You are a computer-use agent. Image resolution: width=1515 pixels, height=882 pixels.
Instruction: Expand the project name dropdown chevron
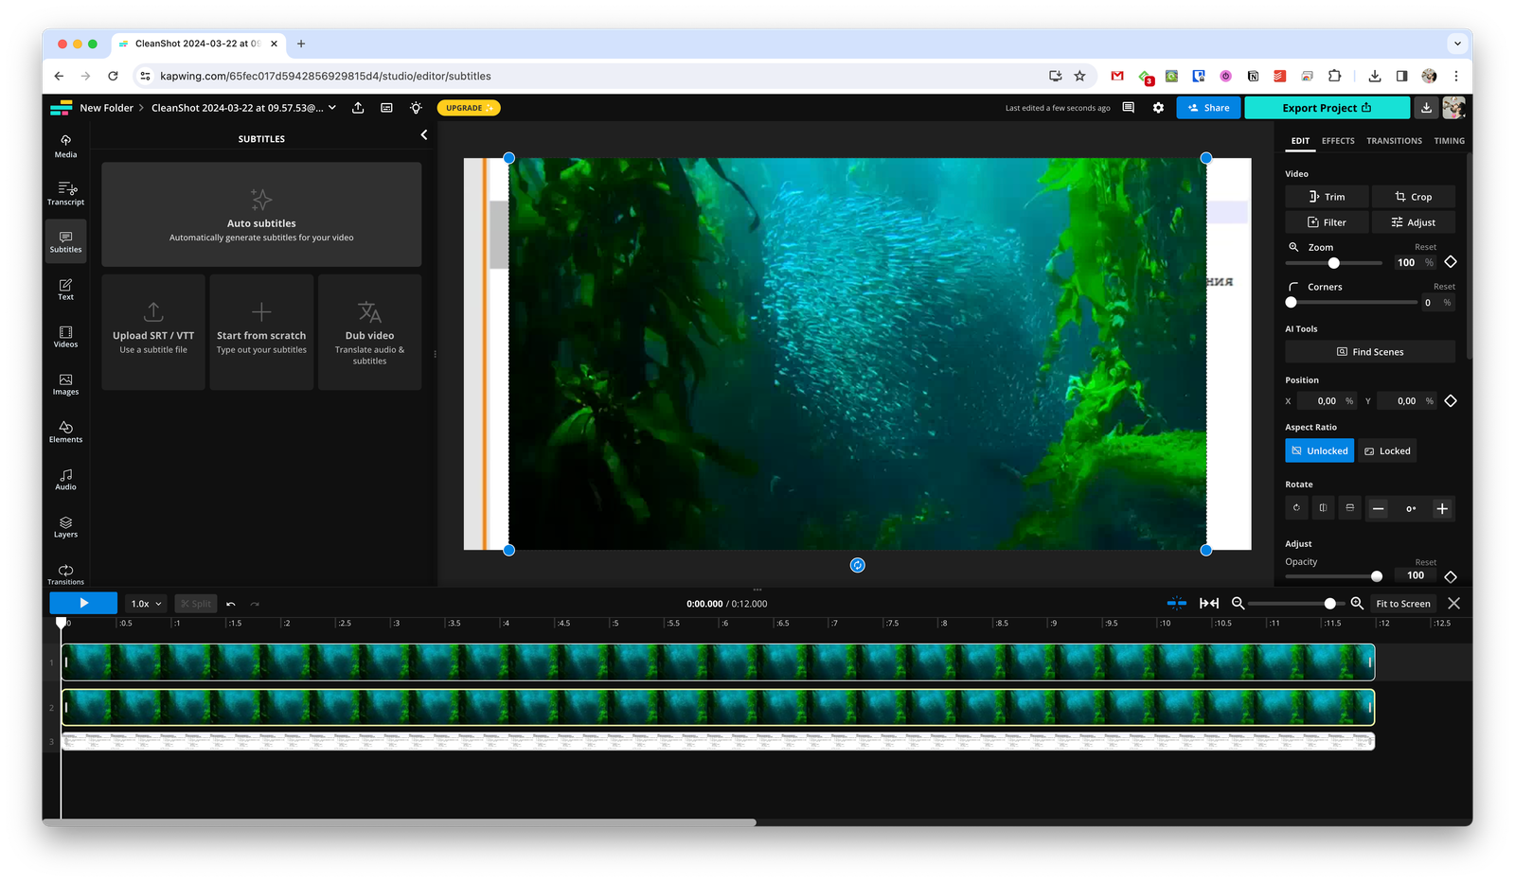pos(332,108)
